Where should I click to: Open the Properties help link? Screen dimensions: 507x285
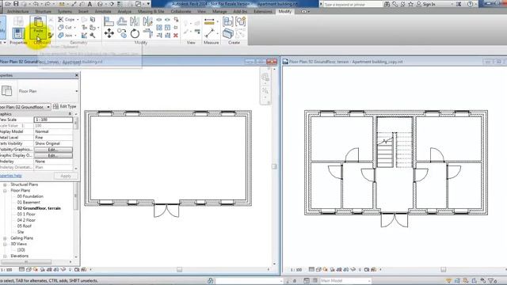click(x=10, y=176)
